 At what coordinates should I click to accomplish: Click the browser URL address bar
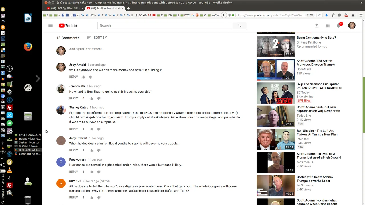click(269, 15)
